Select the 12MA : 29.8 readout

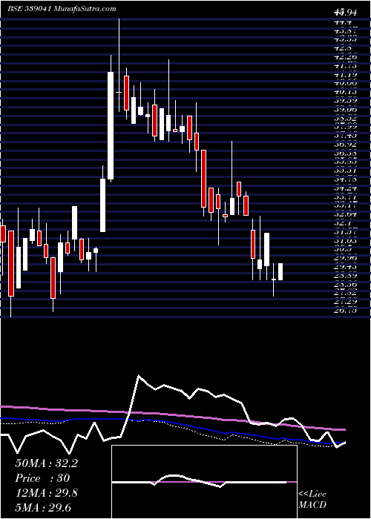click(46, 493)
